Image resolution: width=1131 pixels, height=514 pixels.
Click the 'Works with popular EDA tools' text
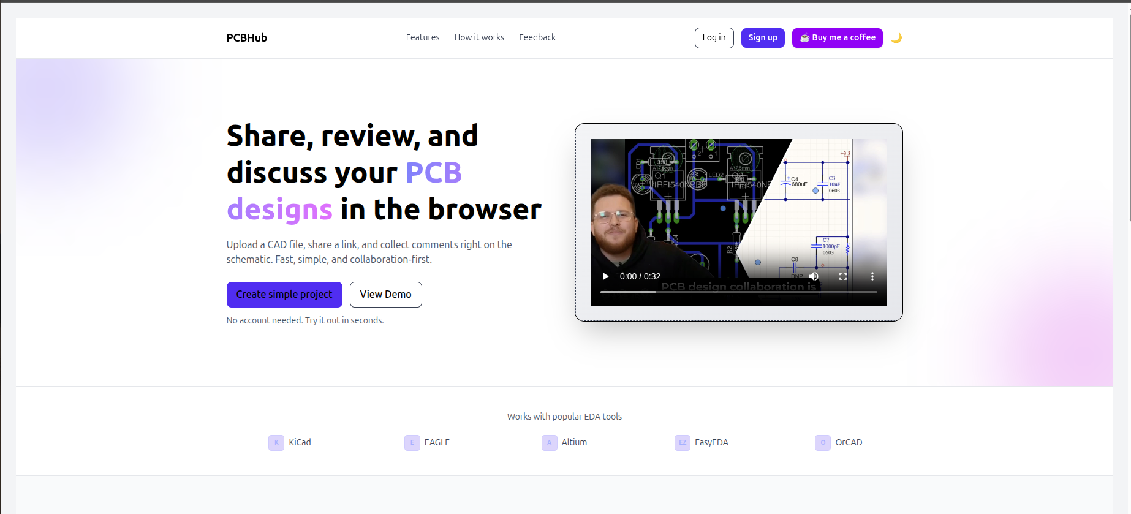[564, 417]
